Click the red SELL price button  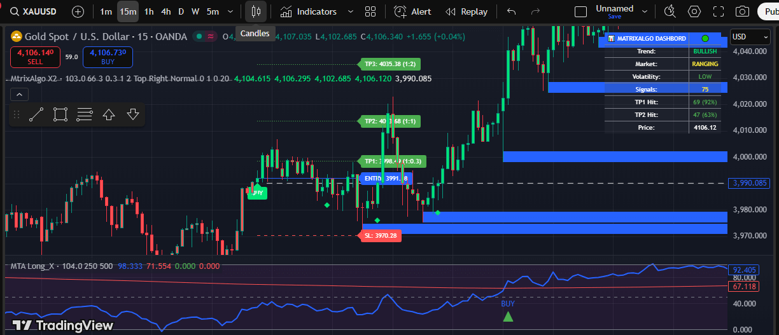click(35, 57)
